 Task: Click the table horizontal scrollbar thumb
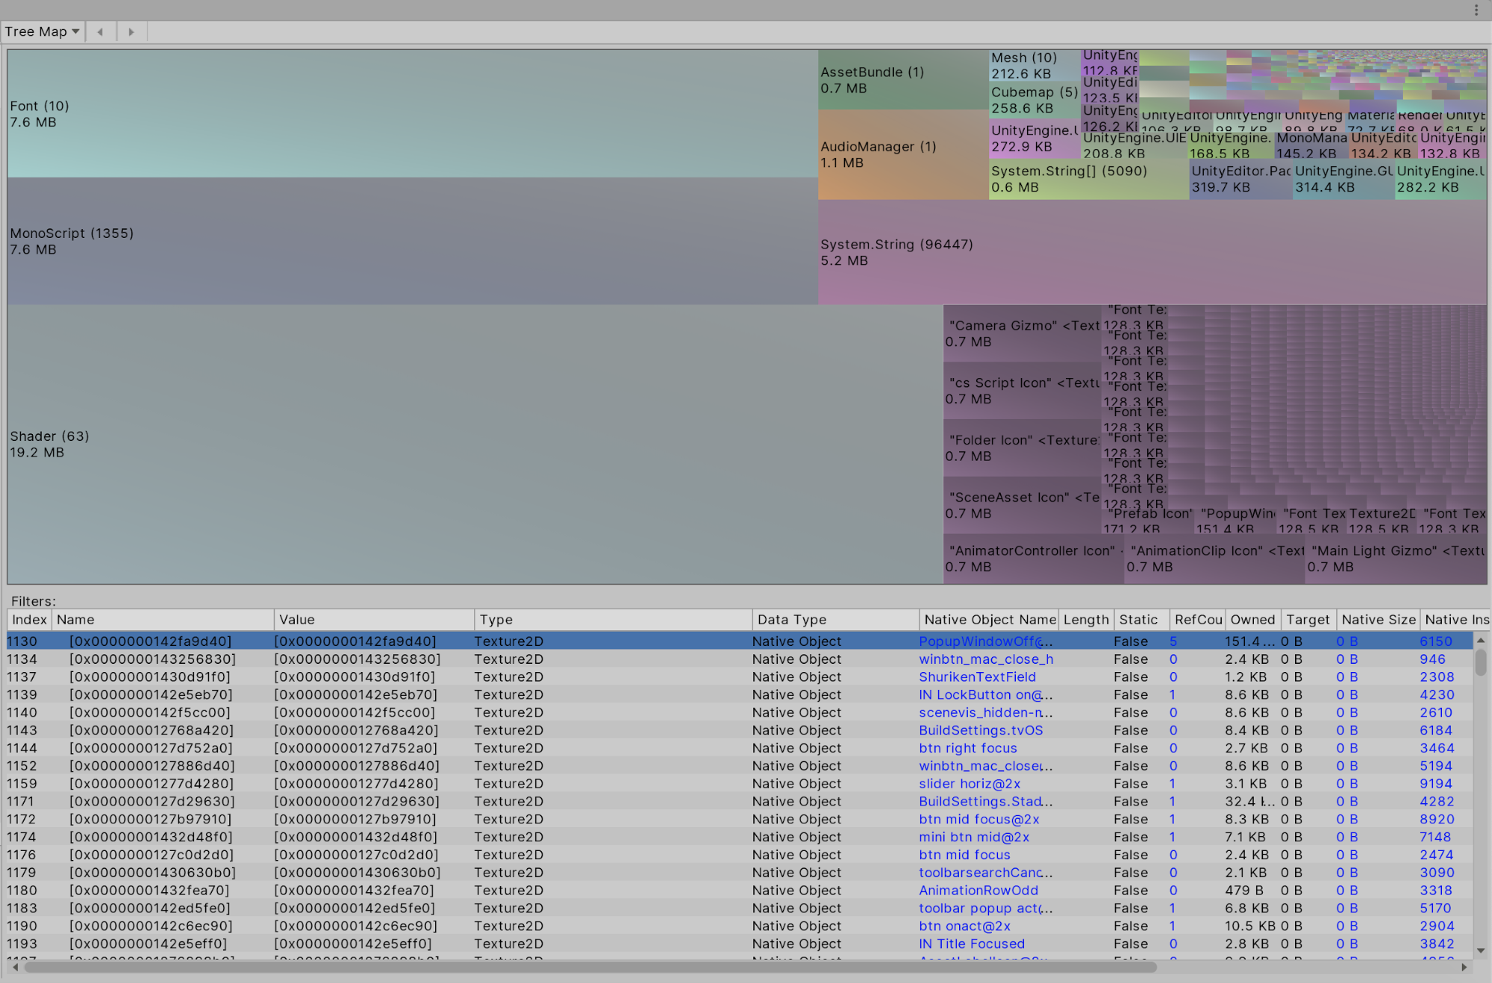pyautogui.click(x=590, y=967)
